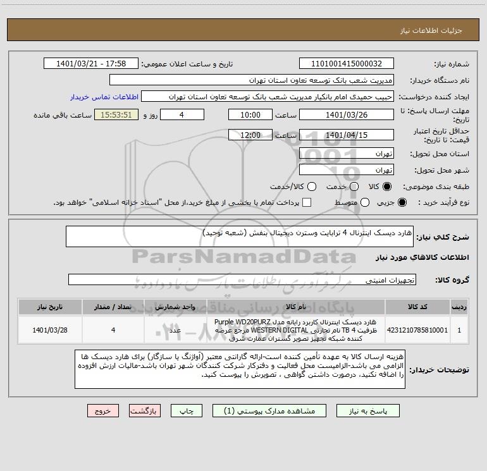Screen dimensions: 487x471
Task: Click the شرح کلی نیاز text box
Action: pyautogui.click(x=240, y=236)
